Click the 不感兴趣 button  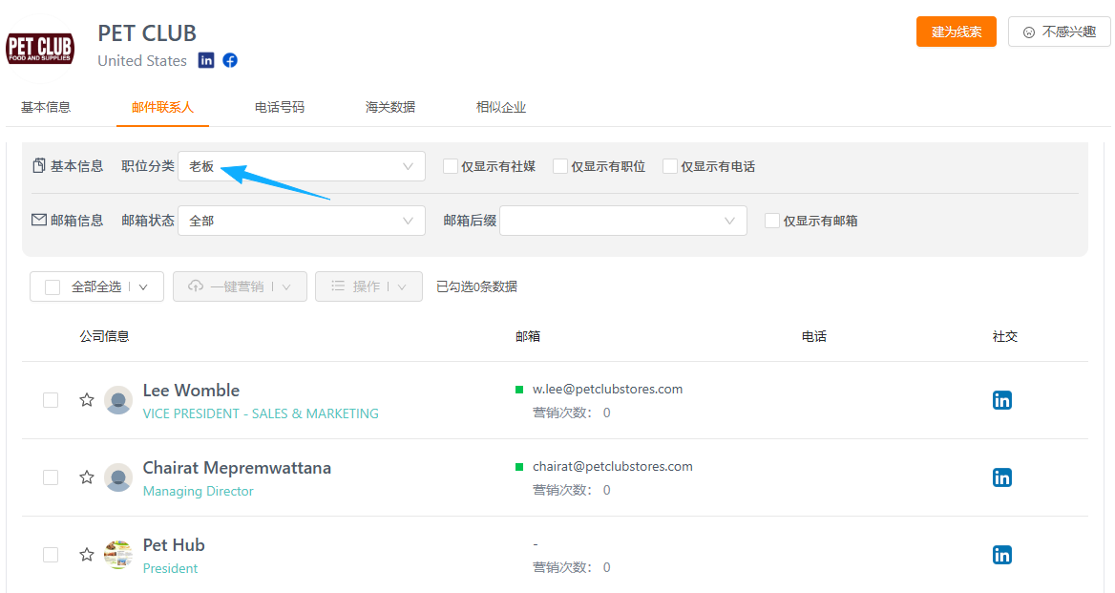coord(1060,32)
